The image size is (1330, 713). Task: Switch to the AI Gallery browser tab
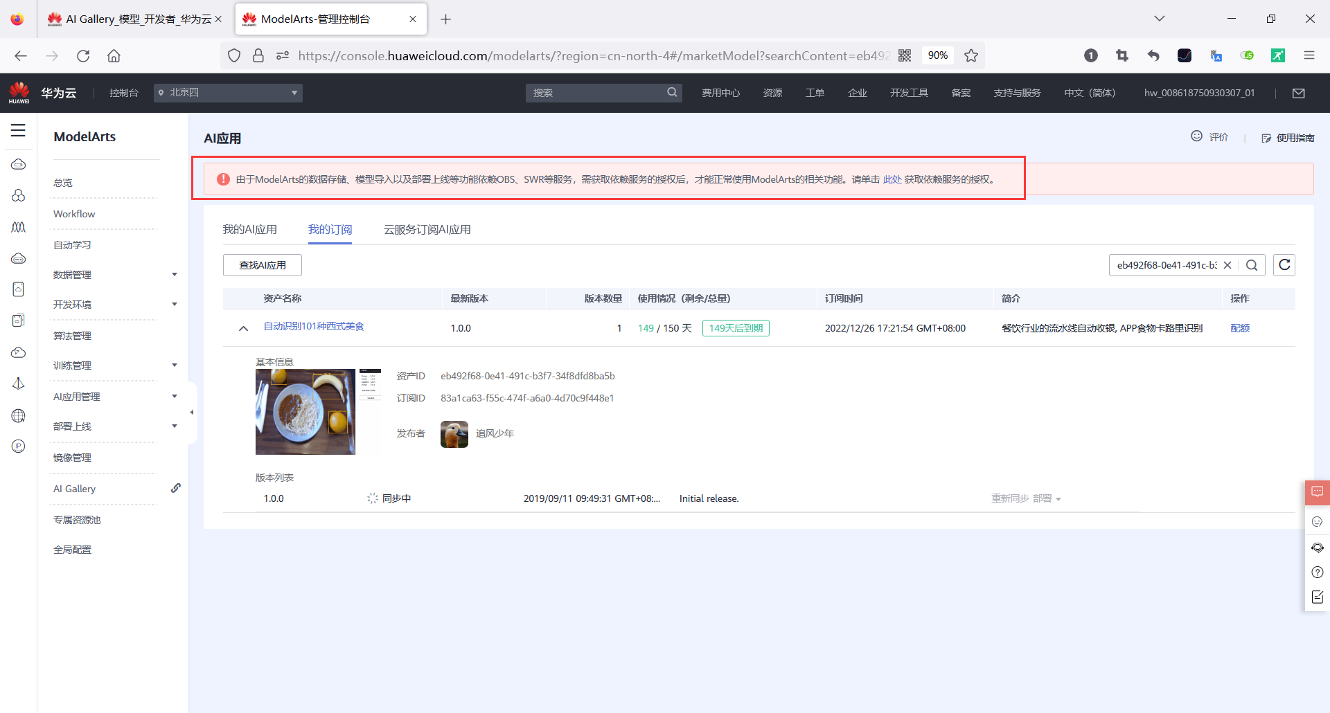coord(134,19)
